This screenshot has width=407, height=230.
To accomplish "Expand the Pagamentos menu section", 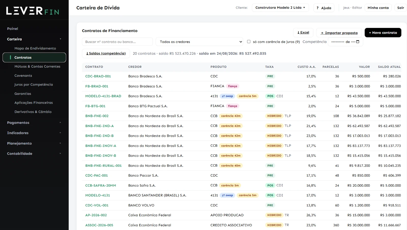I will click(x=34, y=122).
